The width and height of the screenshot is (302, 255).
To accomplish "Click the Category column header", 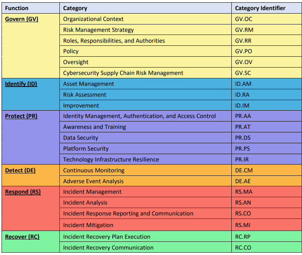I will (75, 8).
